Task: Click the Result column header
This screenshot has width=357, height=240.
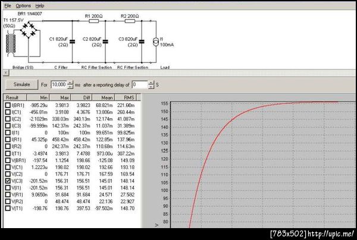Action: tap(15, 97)
